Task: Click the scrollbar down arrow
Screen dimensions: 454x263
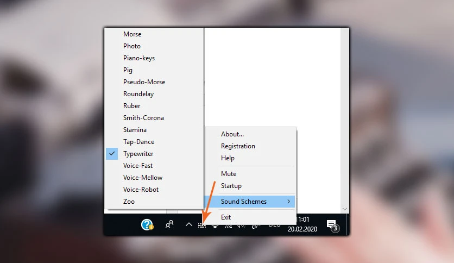Action: point(344,209)
